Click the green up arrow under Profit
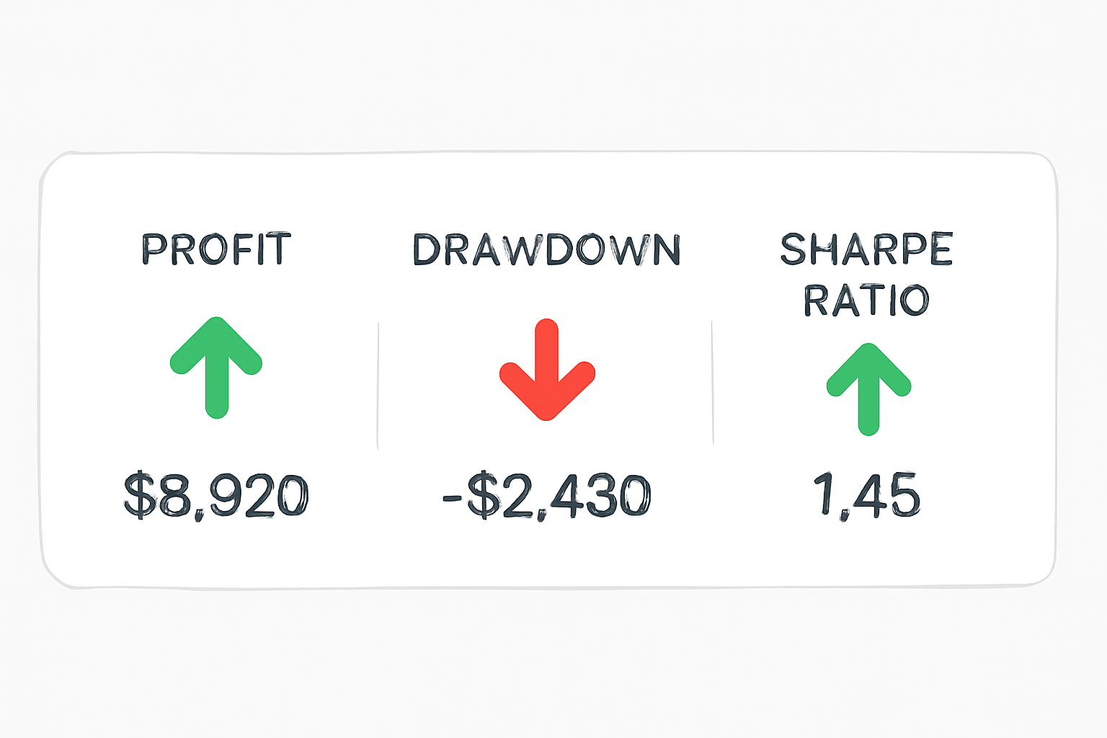Viewport: 1107px width, 738px height. [x=216, y=366]
